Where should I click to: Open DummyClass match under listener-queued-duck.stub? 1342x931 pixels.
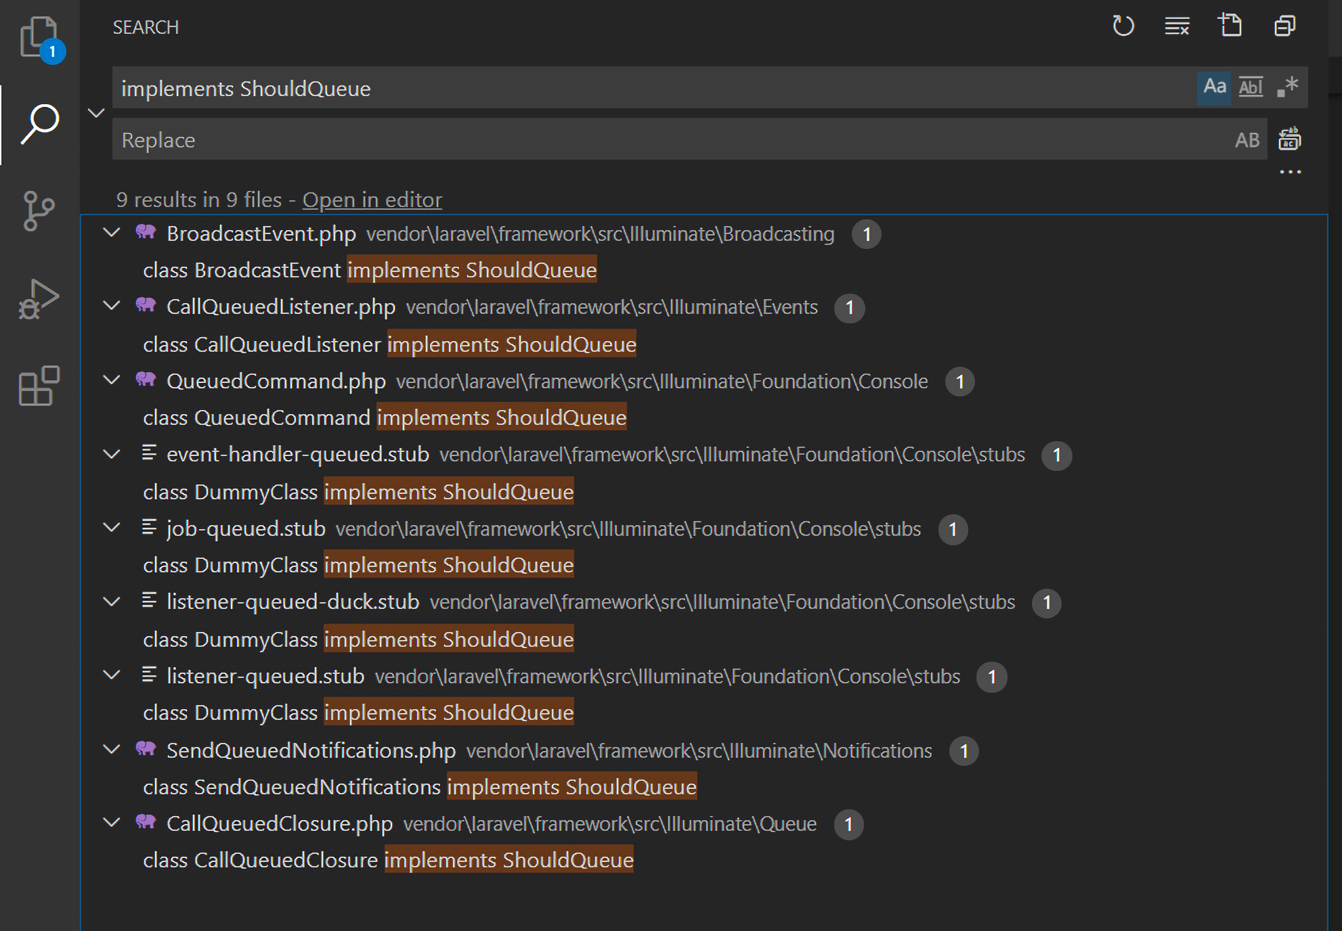(358, 639)
